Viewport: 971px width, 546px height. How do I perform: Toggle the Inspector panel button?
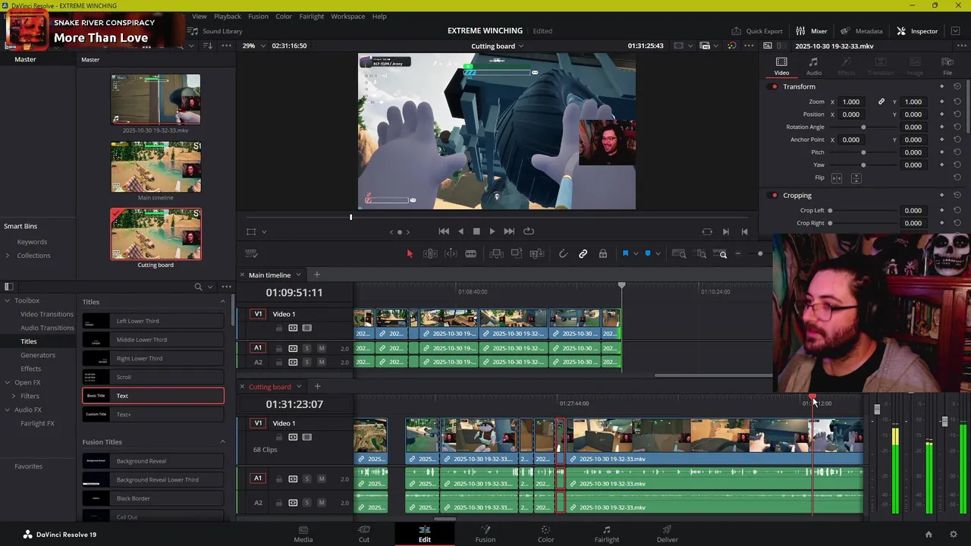(917, 31)
